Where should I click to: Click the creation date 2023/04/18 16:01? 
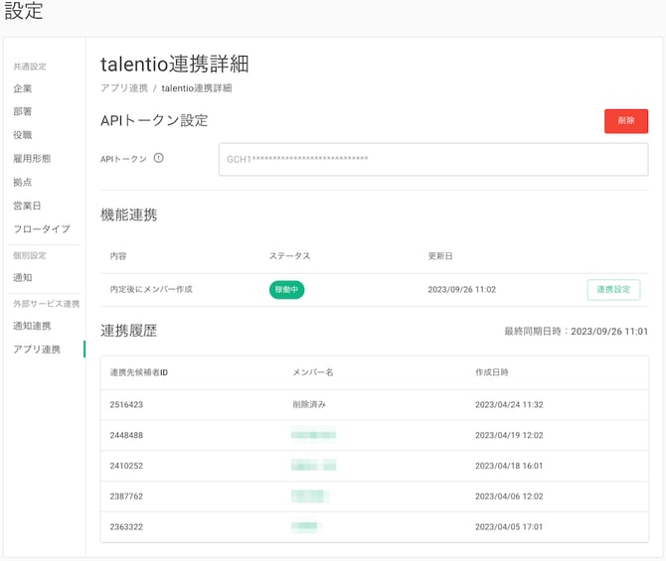(x=509, y=466)
